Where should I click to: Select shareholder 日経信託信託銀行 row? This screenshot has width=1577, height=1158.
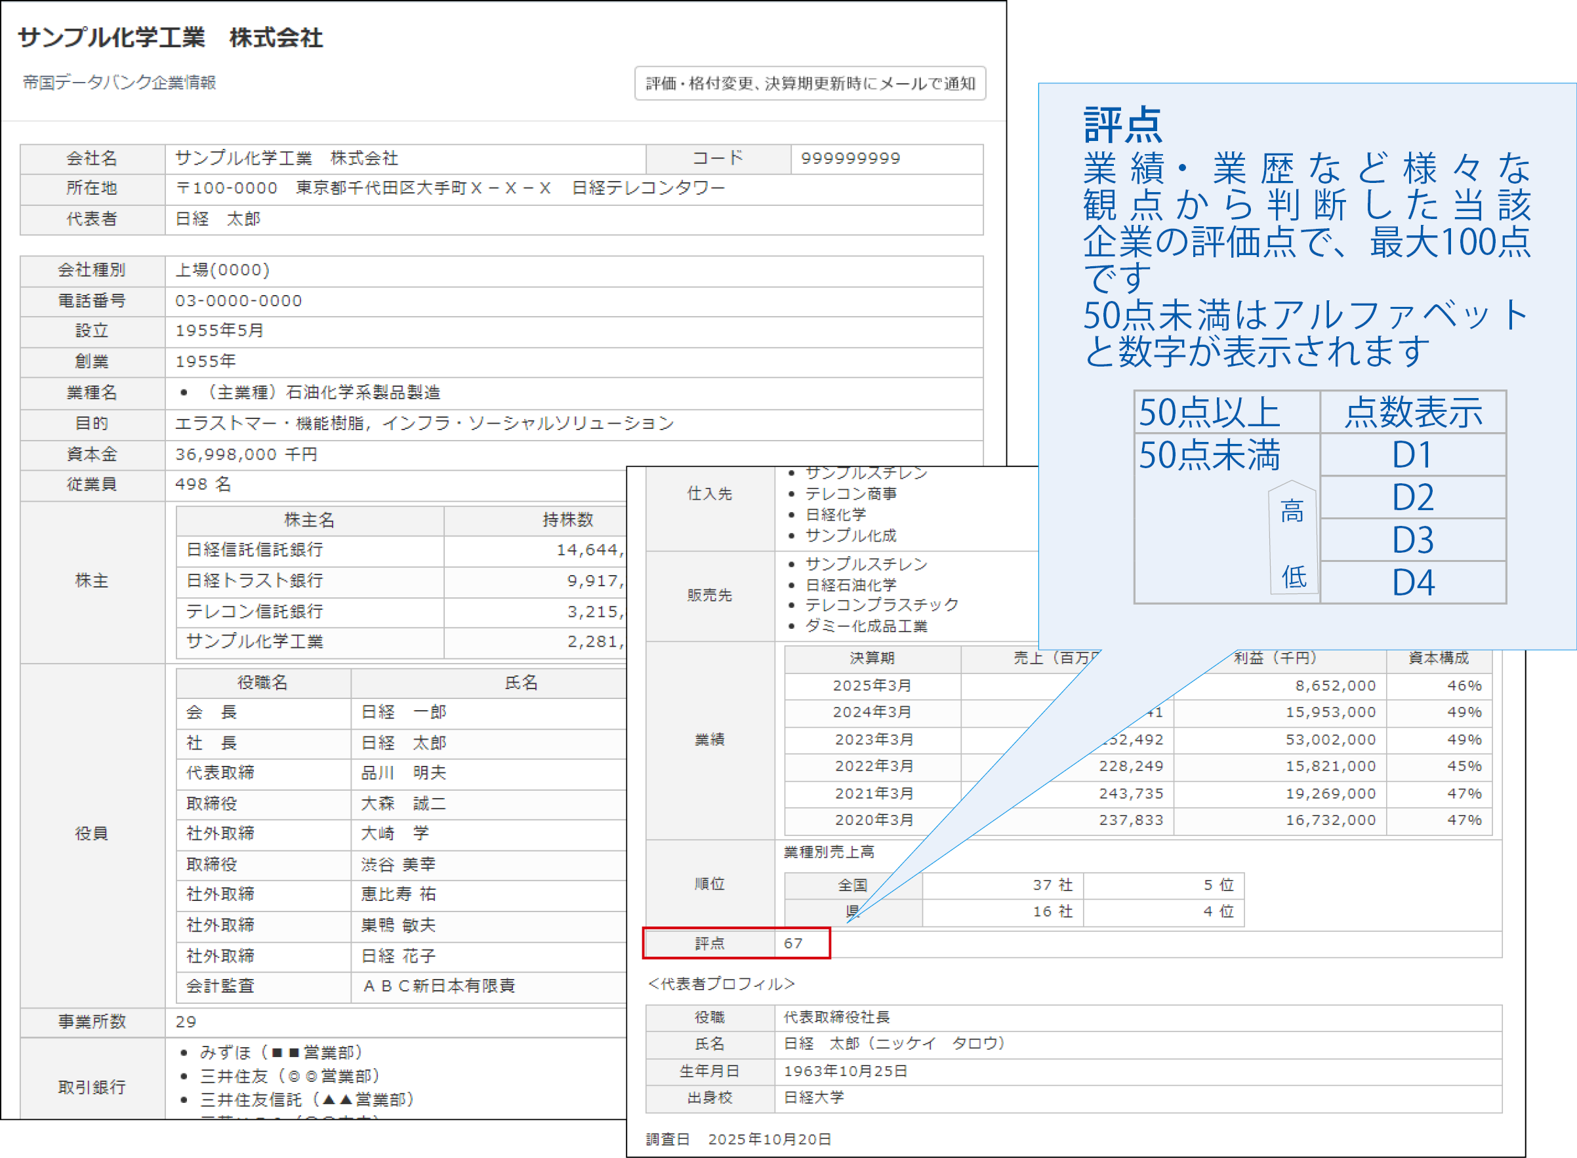click(256, 550)
